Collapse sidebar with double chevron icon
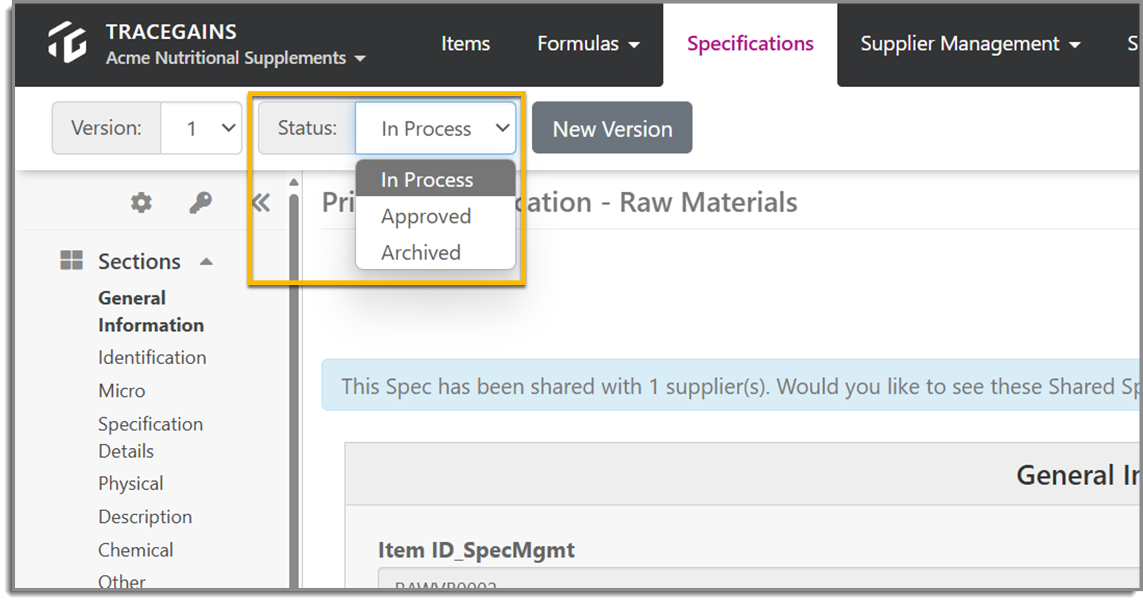 (261, 203)
